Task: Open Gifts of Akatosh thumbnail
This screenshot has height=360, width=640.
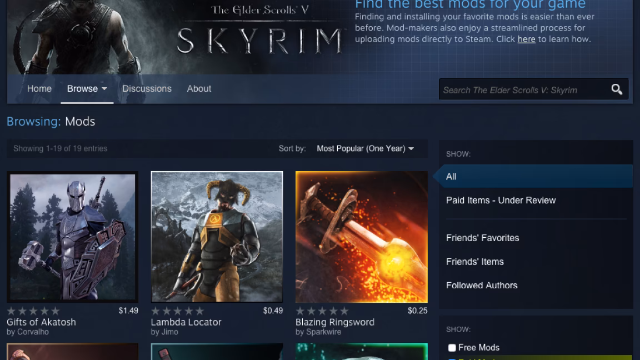Action: 72,237
